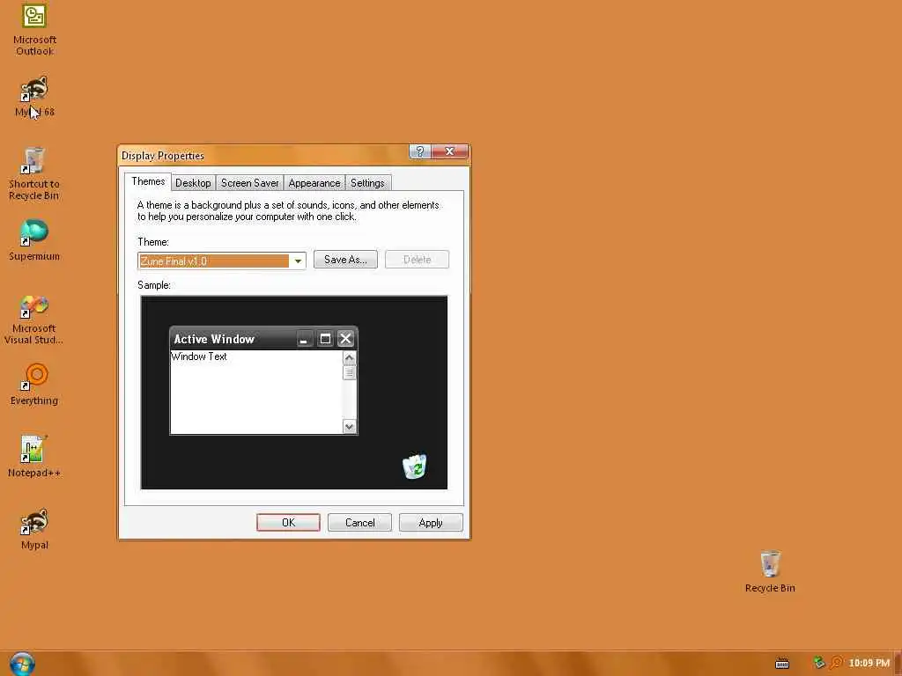Click the on-screen keyboard tray icon
This screenshot has height=676, width=902.
pyautogui.click(x=782, y=664)
